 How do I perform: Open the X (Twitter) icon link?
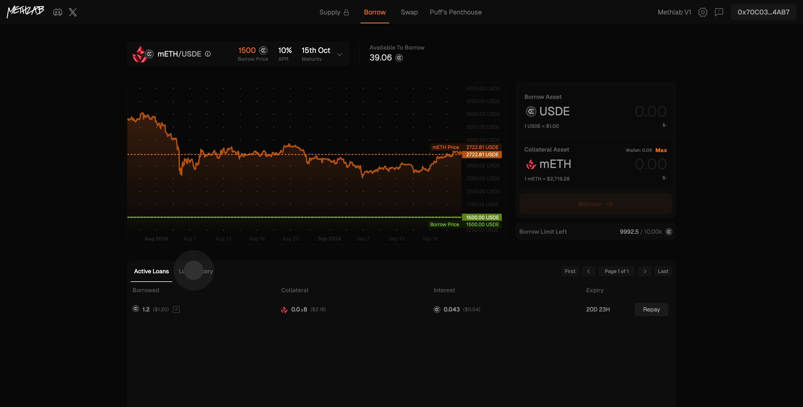point(72,12)
